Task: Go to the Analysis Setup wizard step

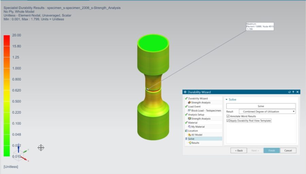Action: point(197,115)
